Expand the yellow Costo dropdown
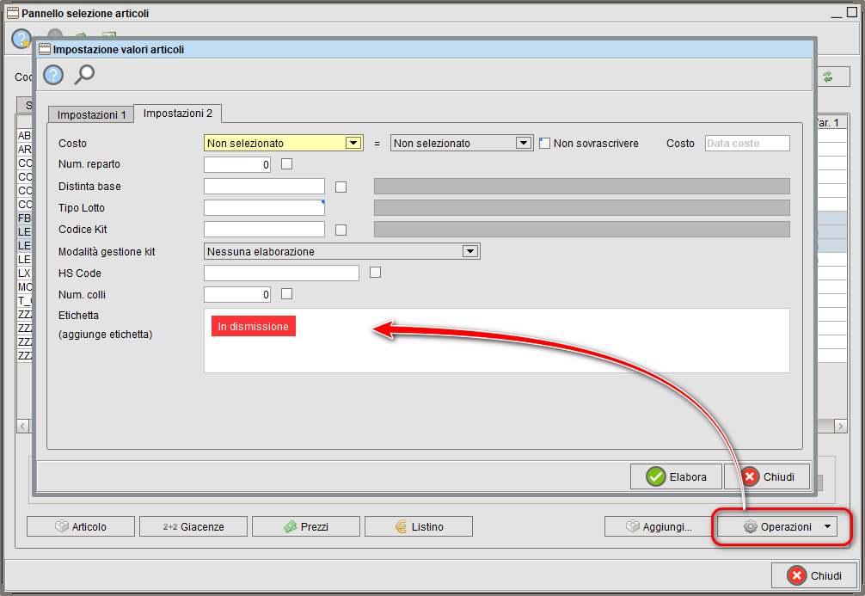Viewport: 865px width, 596px height. click(x=353, y=144)
